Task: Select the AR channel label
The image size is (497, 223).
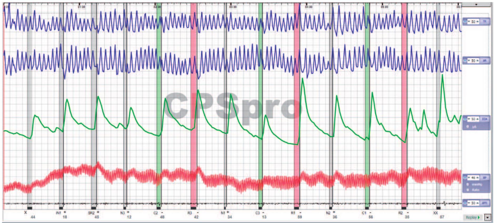Action: (485, 61)
